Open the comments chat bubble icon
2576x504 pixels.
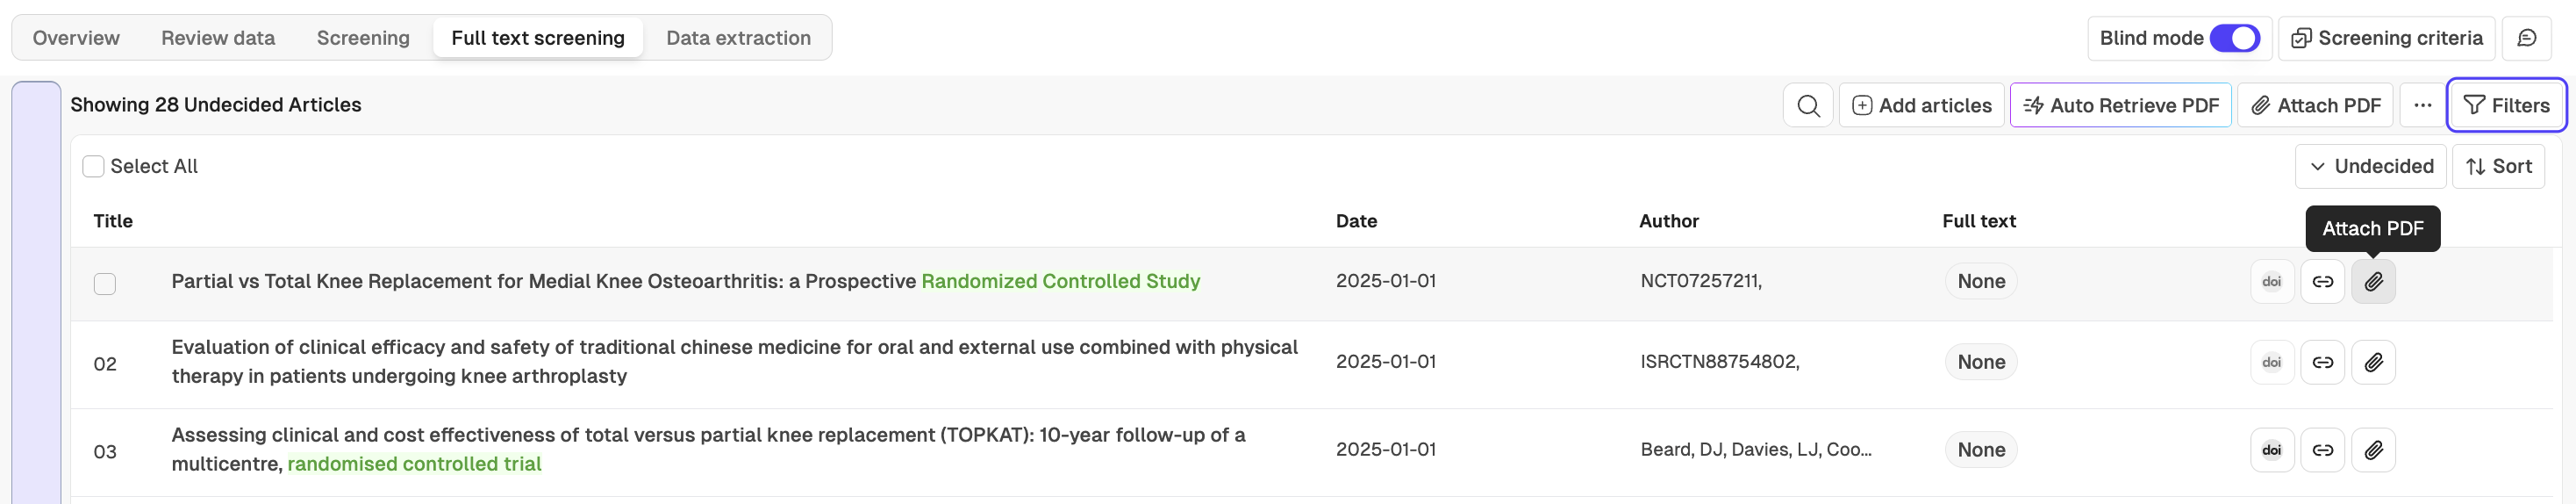(2526, 38)
